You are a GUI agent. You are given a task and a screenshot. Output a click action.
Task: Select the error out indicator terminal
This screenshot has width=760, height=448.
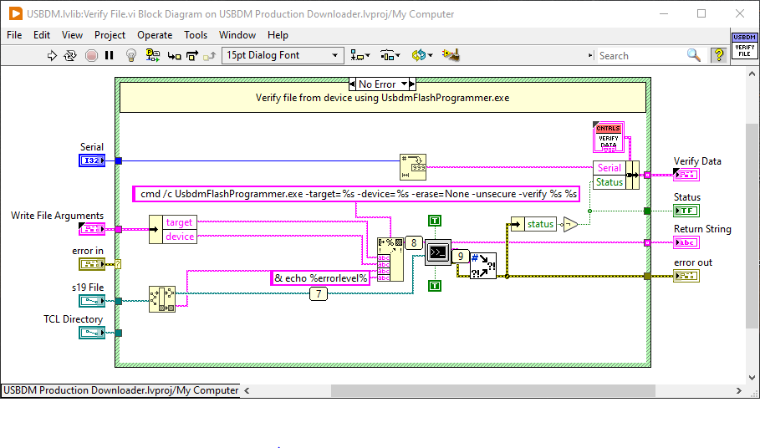(x=686, y=276)
